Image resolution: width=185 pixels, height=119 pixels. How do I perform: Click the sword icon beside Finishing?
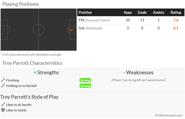[3, 80]
